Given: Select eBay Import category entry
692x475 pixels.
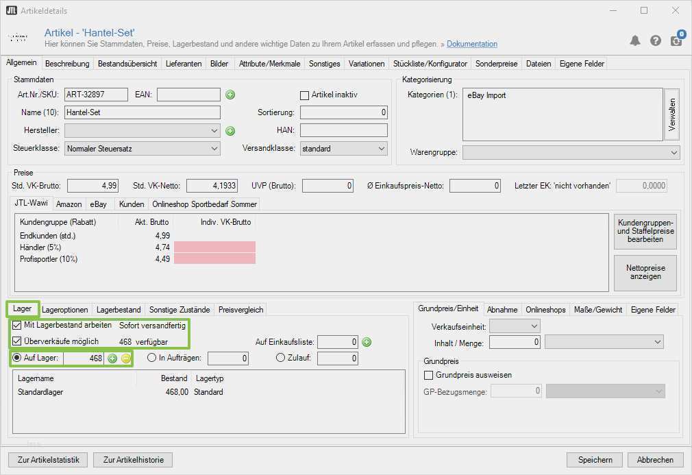Looking at the screenshot, I should 486,95.
